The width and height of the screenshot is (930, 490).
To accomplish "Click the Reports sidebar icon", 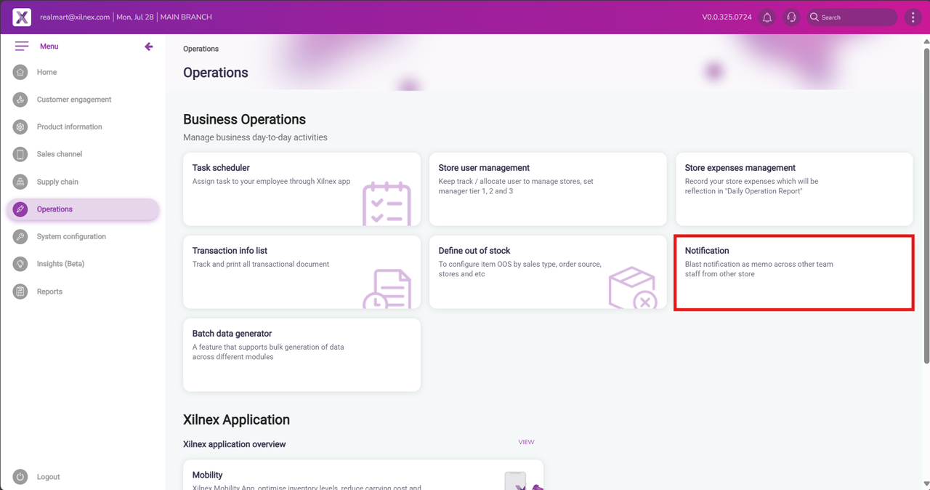I will click(x=20, y=292).
